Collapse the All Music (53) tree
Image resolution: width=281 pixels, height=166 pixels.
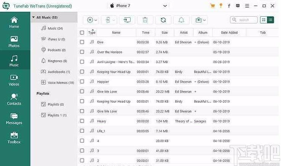click(x=34, y=17)
